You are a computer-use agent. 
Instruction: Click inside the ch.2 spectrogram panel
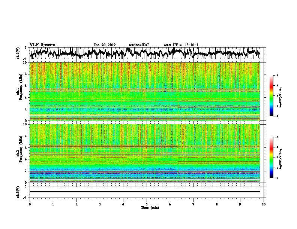[144, 153]
